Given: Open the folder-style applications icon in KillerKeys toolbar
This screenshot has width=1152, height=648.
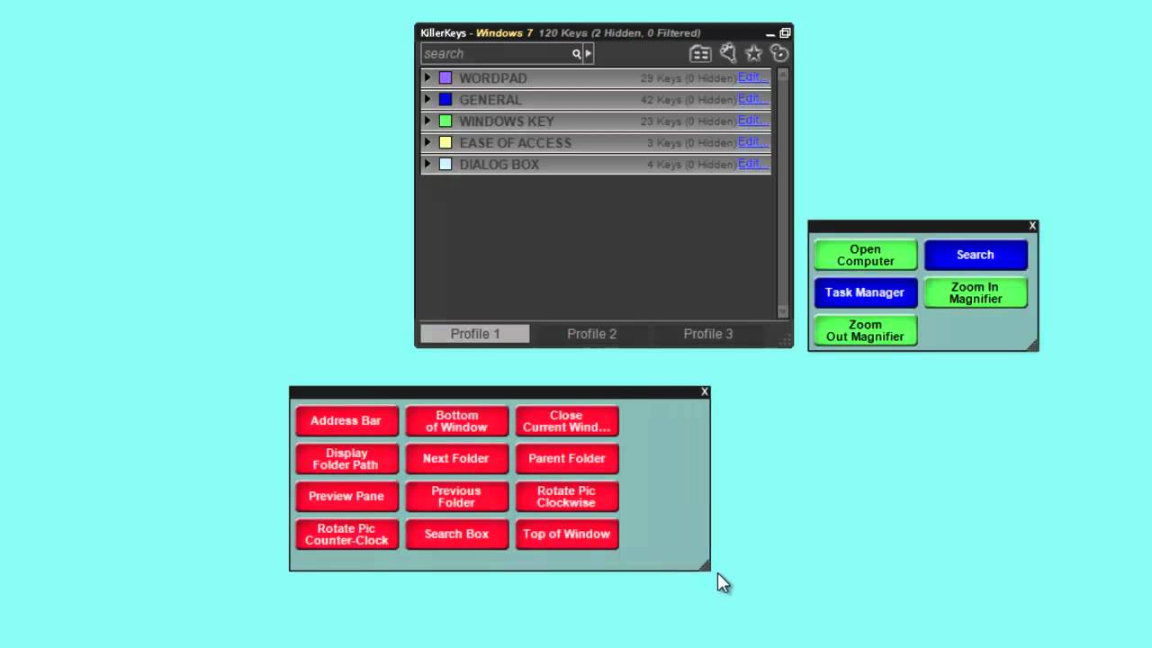Looking at the screenshot, I should [700, 54].
